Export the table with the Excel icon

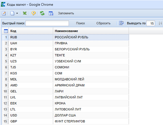(25, 13)
